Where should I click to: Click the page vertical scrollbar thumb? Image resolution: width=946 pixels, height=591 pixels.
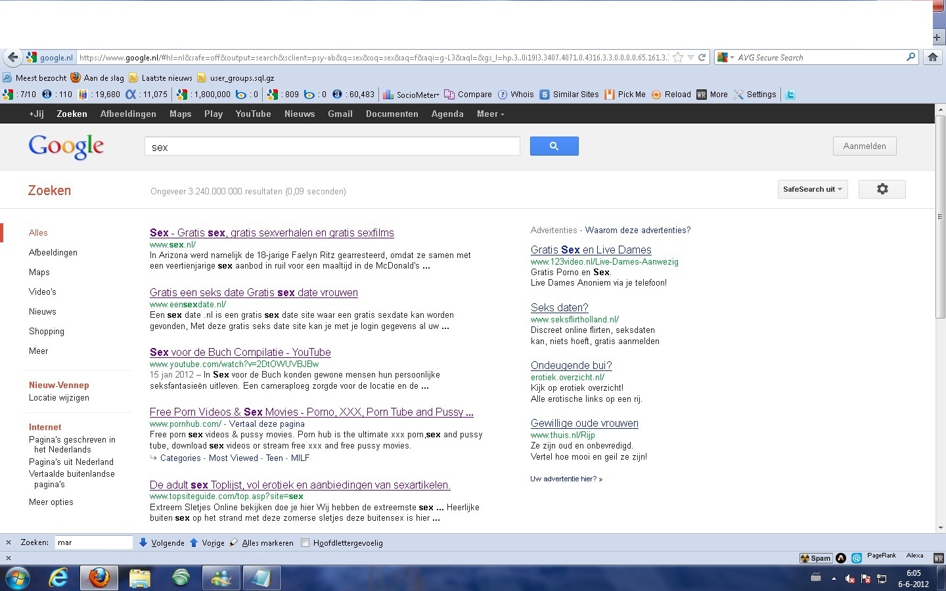coord(940,217)
